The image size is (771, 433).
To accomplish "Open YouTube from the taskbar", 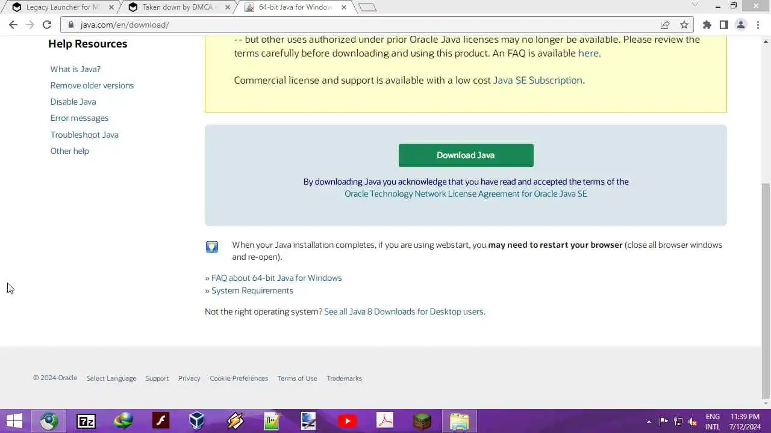I will 347,421.
